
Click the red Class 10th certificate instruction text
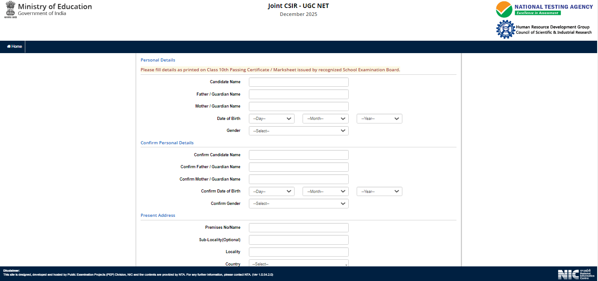coord(270,70)
